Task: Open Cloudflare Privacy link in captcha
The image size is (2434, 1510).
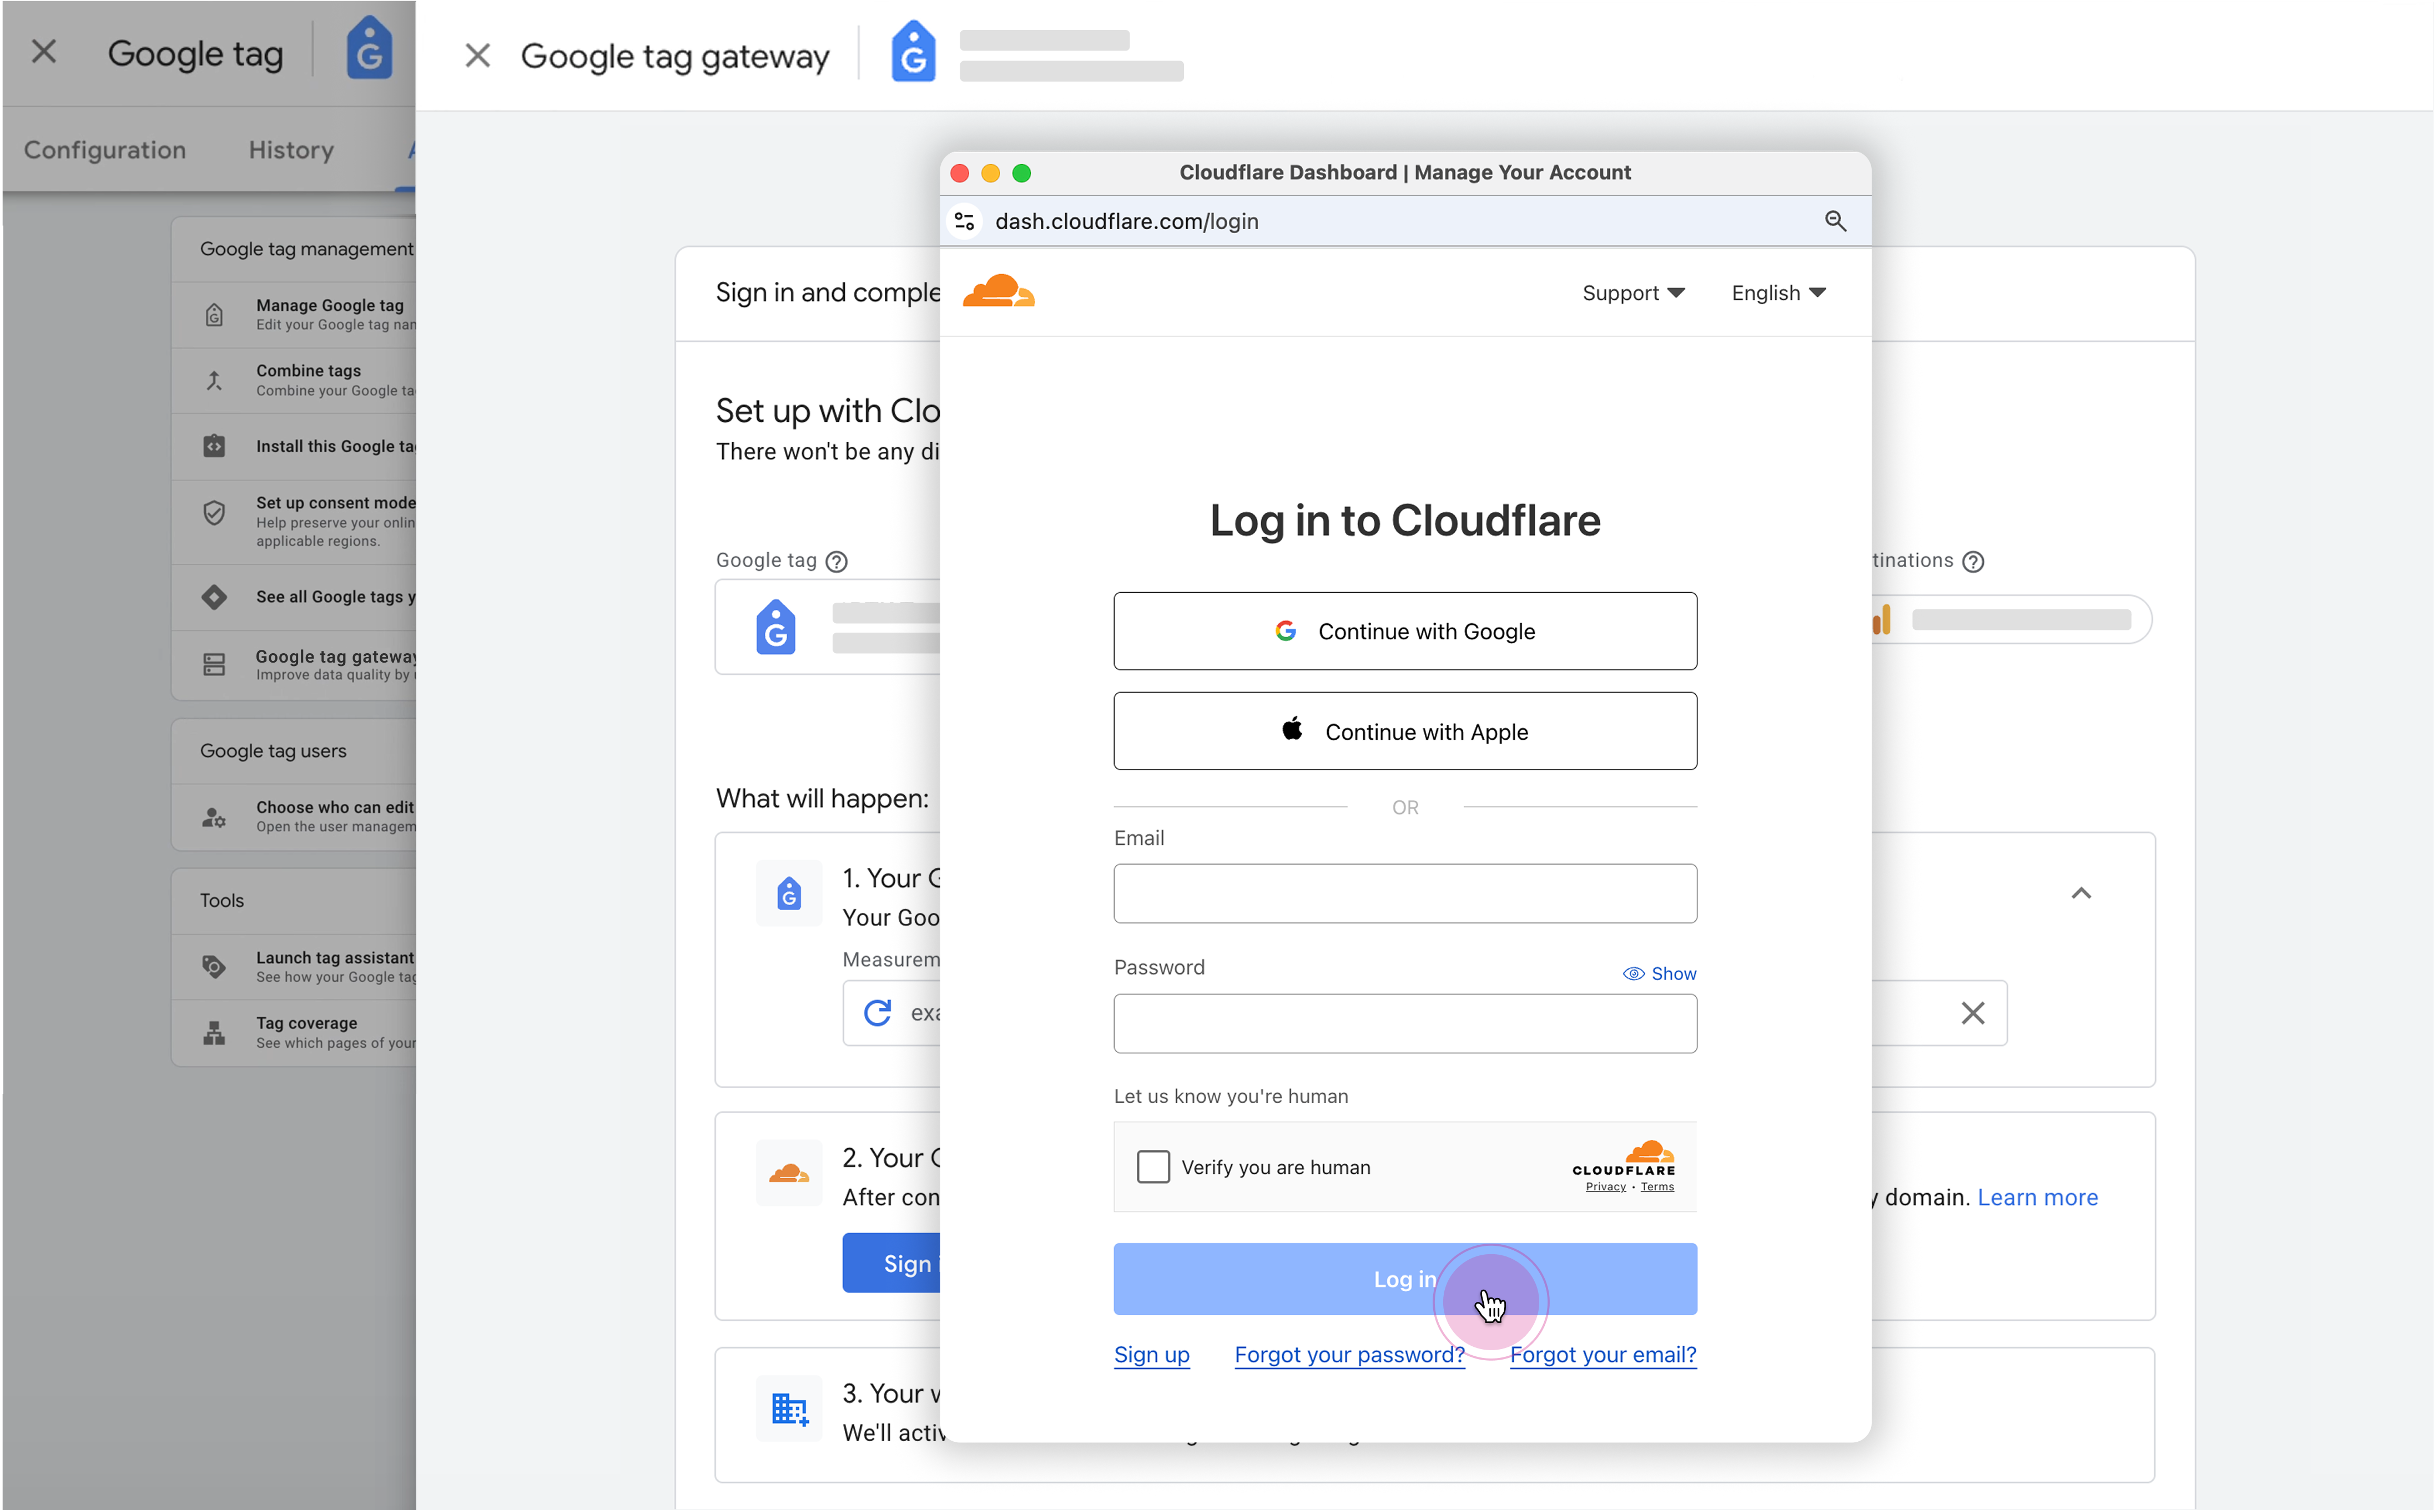Action: pos(1605,1186)
